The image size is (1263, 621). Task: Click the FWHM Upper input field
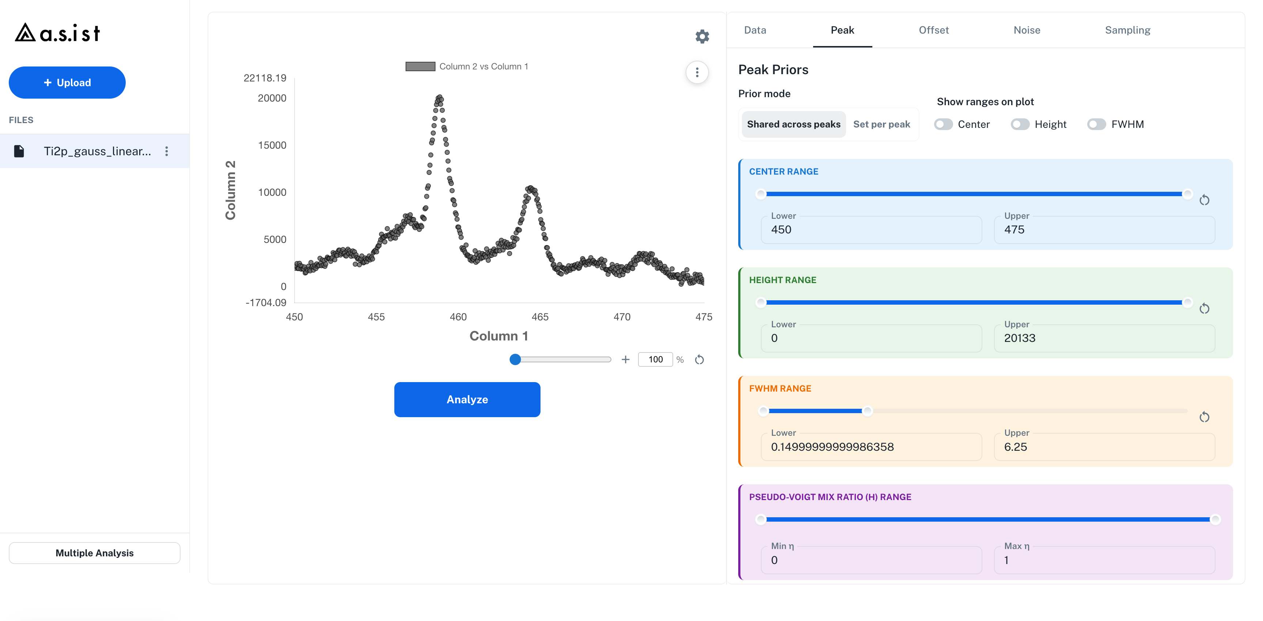click(x=1104, y=446)
